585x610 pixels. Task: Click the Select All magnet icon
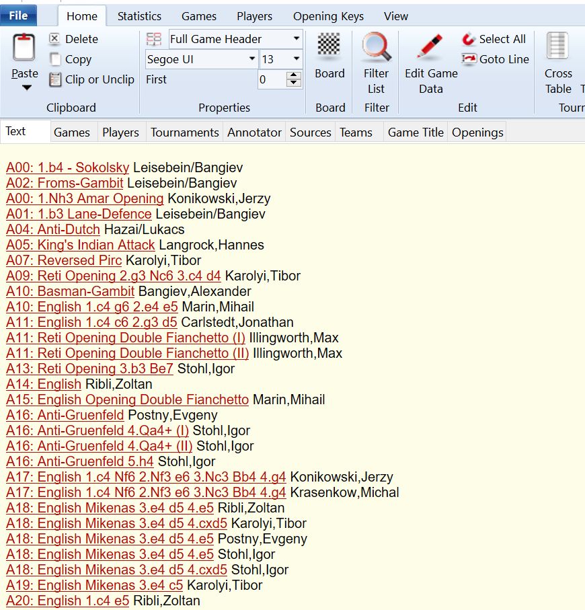469,39
